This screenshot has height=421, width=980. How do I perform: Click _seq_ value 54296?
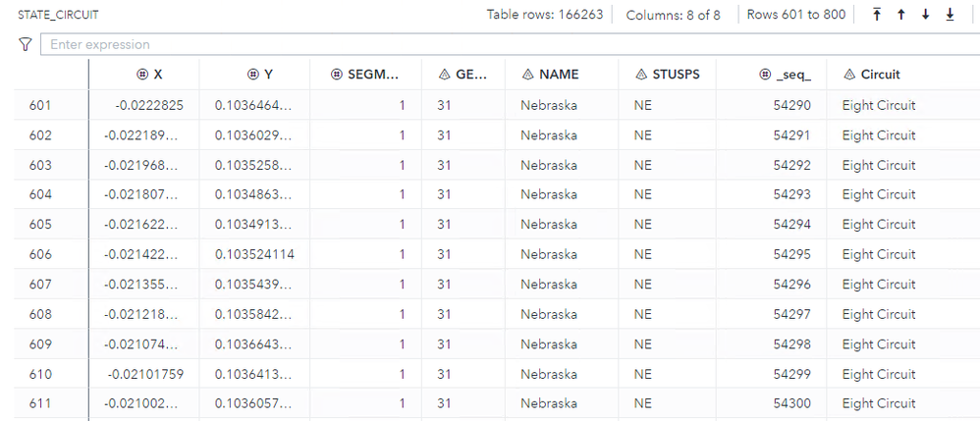click(791, 285)
